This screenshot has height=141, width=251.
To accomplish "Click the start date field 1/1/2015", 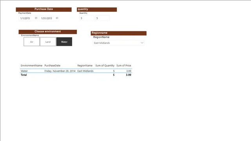I will (28, 18).
